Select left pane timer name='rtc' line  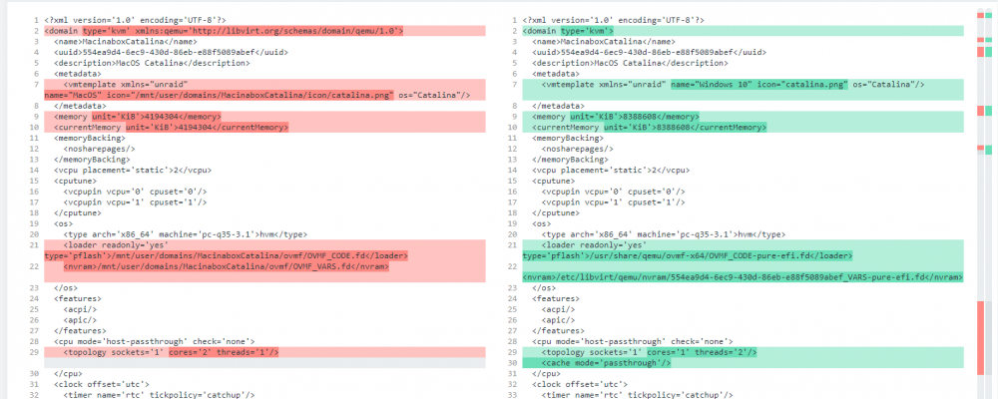159,395
